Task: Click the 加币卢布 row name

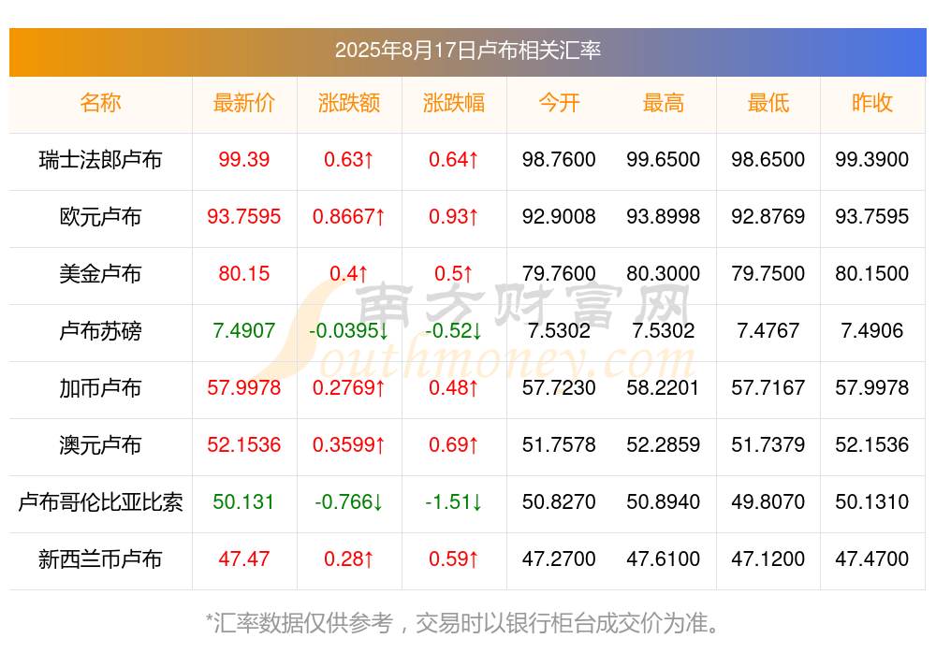Action: (x=100, y=388)
